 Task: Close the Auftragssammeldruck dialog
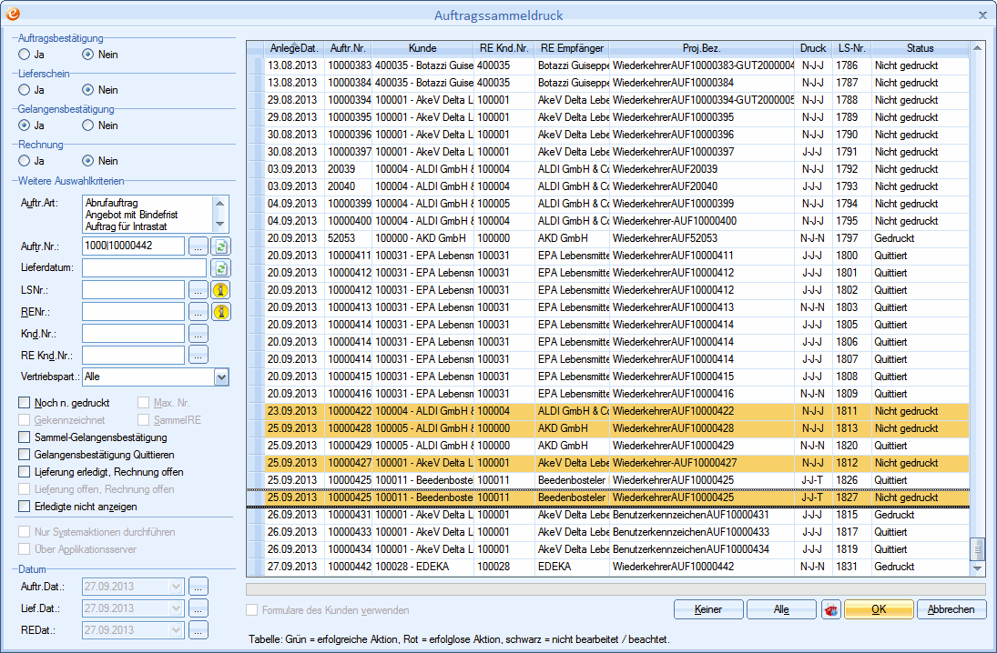pyautogui.click(x=982, y=15)
